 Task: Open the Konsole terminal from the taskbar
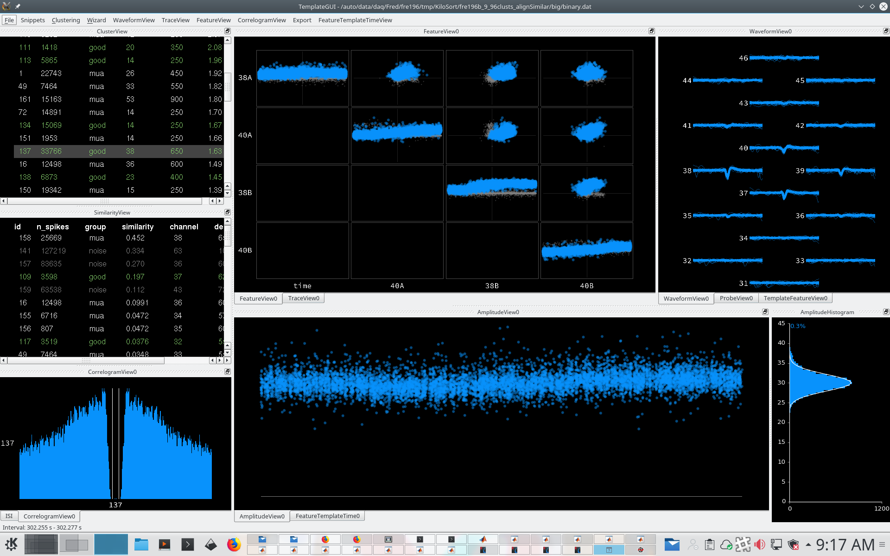tap(188, 543)
